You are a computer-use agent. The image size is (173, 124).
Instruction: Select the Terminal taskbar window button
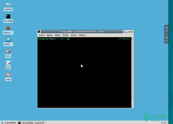click(x=32, y=123)
